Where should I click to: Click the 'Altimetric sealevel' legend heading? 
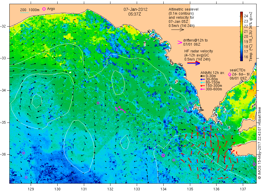pyautogui.click(x=184, y=9)
